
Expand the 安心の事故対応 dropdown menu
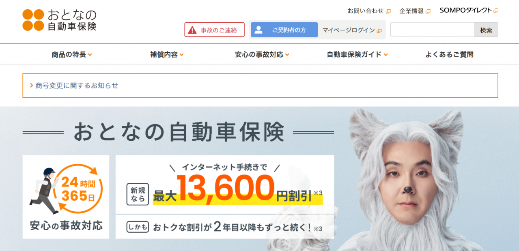262,54
